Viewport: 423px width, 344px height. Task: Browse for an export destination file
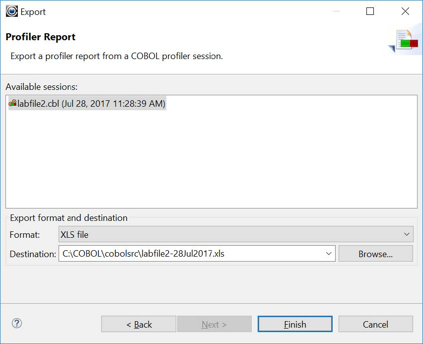pos(375,253)
